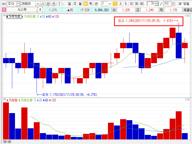The width and height of the screenshot is (192, 144).
Task: Click the high price value 1,240
Action: 150,10
